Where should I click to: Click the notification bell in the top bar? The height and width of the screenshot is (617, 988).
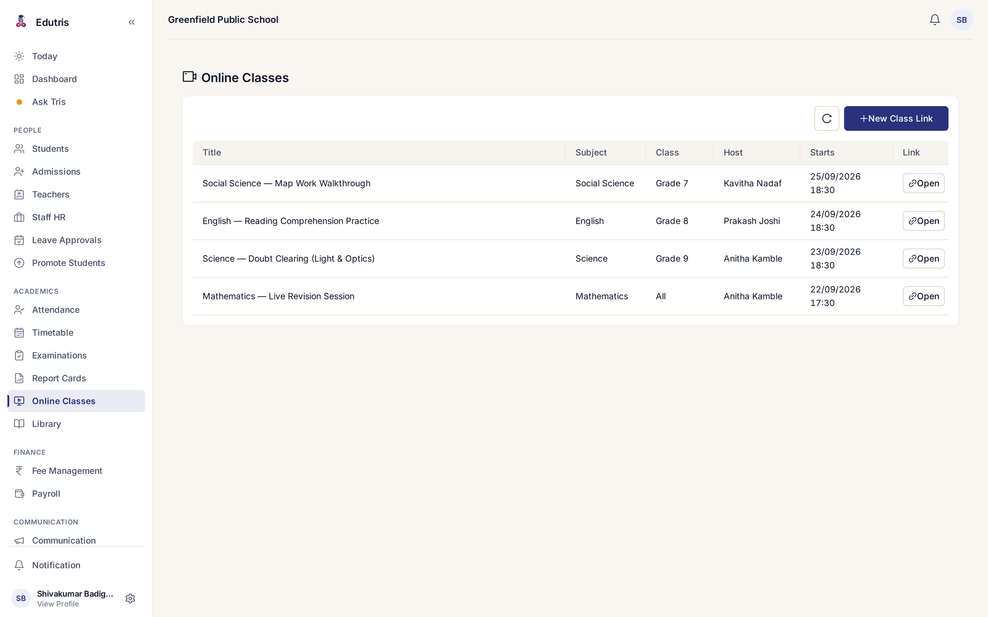pos(934,20)
